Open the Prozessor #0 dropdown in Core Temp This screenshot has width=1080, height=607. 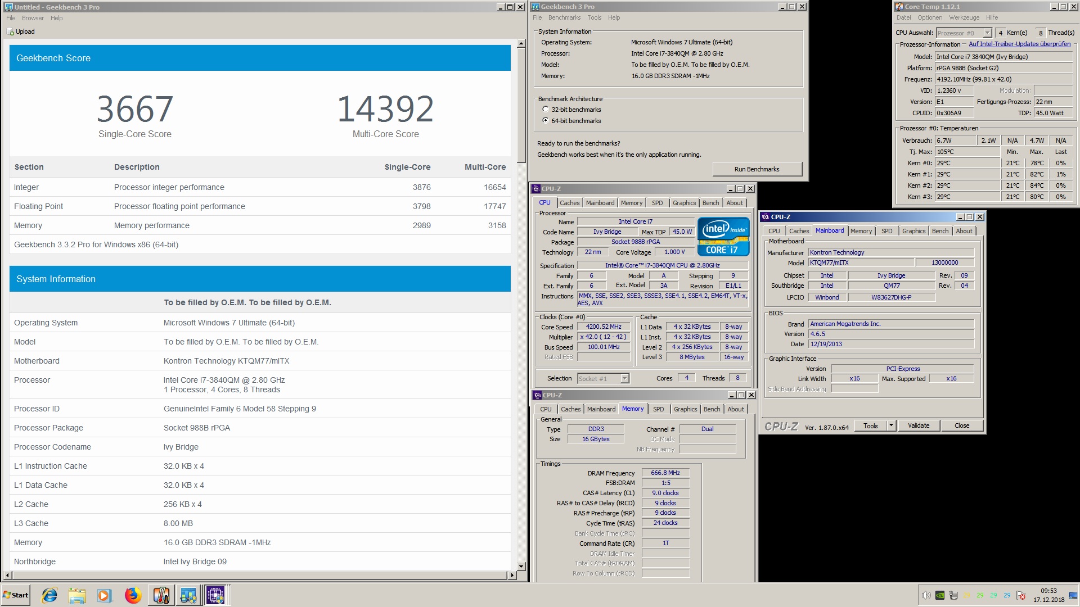(x=987, y=33)
